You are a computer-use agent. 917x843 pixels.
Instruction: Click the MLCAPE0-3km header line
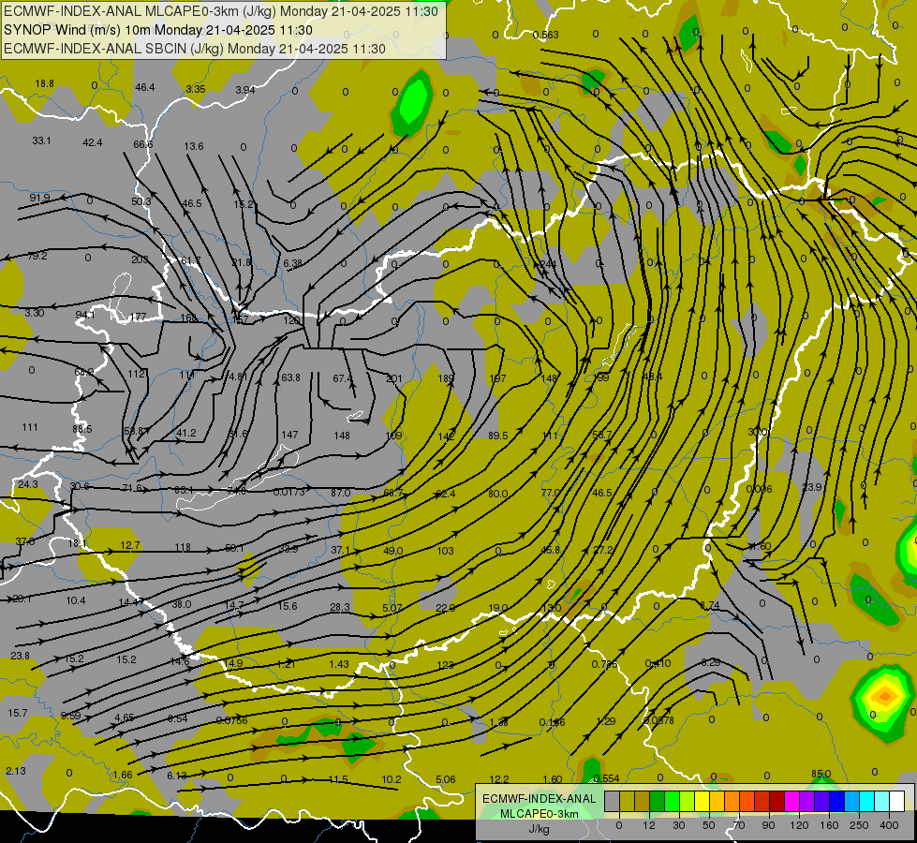(221, 11)
